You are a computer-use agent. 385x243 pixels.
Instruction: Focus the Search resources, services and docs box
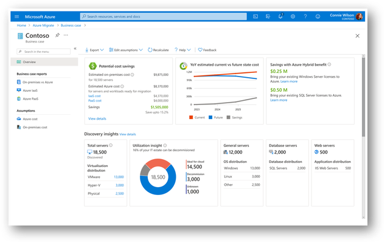pyautogui.click(x=164, y=16)
